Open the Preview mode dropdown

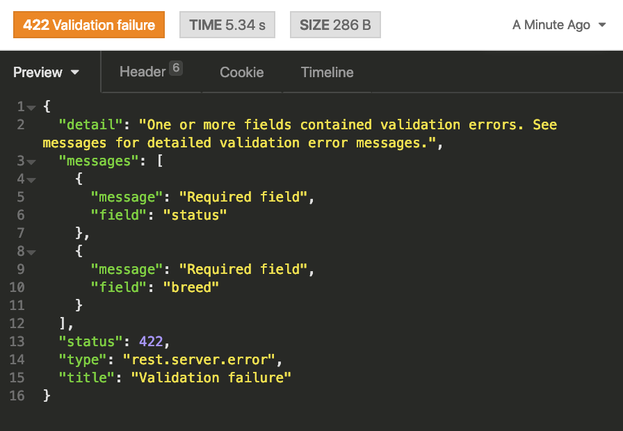[x=46, y=72]
